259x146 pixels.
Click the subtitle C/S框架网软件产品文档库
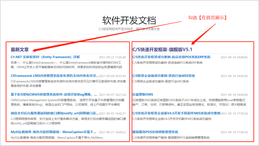coord(129,29)
